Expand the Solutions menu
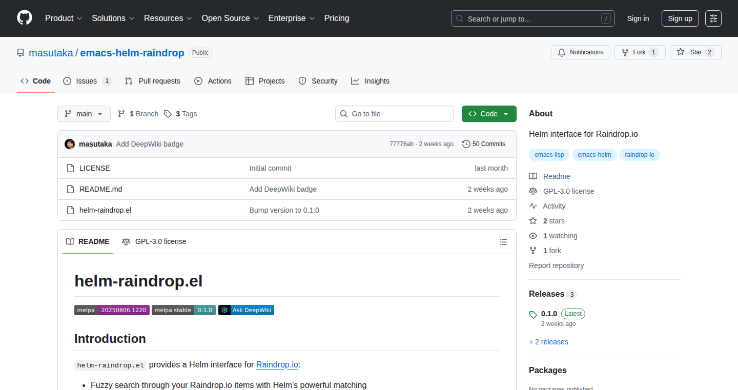This screenshot has height=390, width=738. 113,18
